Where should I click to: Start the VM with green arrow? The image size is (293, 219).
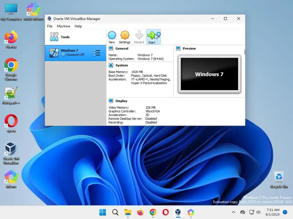[x=151, y=37]
